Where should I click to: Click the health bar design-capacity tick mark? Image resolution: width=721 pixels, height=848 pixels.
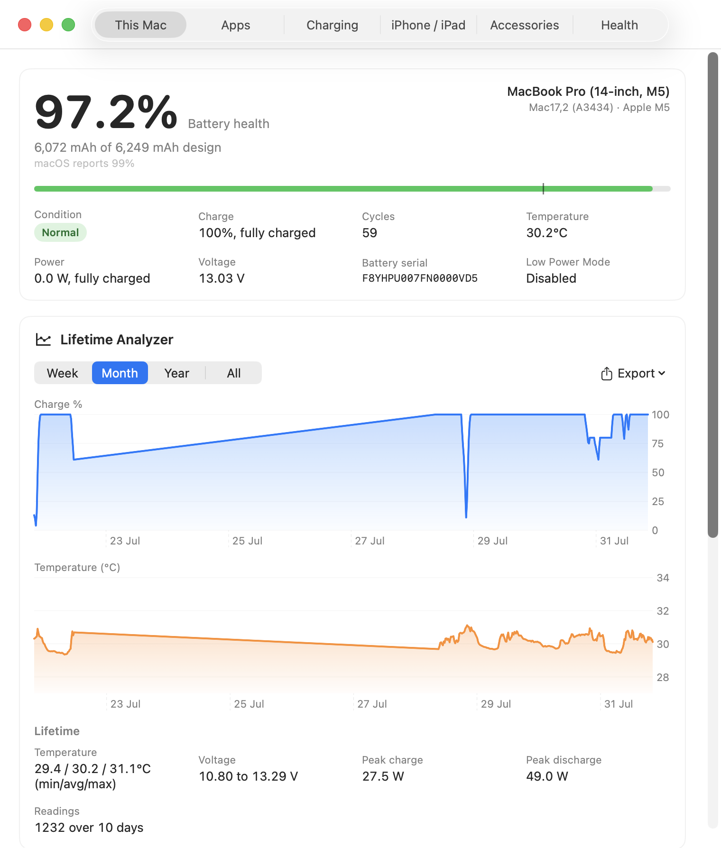(543, 189)
